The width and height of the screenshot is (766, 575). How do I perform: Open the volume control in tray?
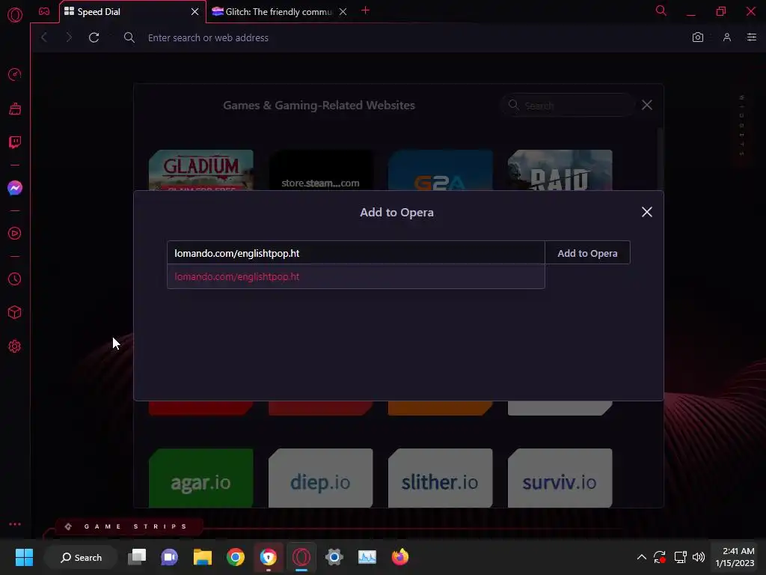[x=699, y=557]
